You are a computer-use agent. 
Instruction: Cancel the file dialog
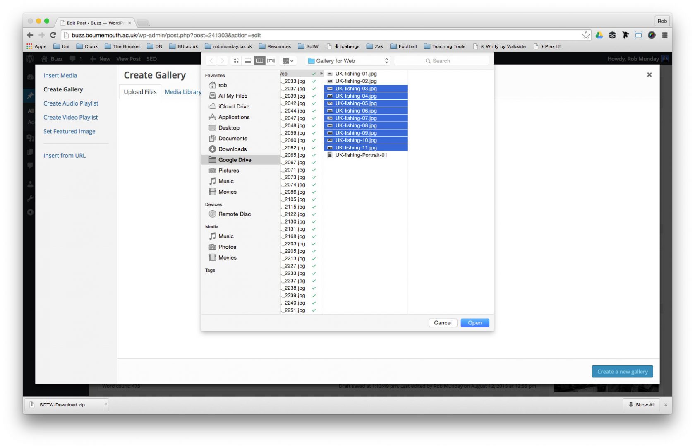[x=443, y=323]
